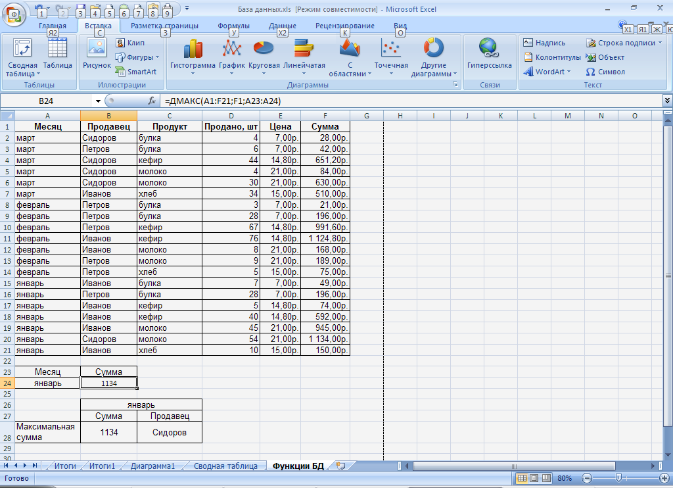Insert a Гиперссылка hyperlink
The width and height of the screenshot is (673, 488).
[489, 54]
